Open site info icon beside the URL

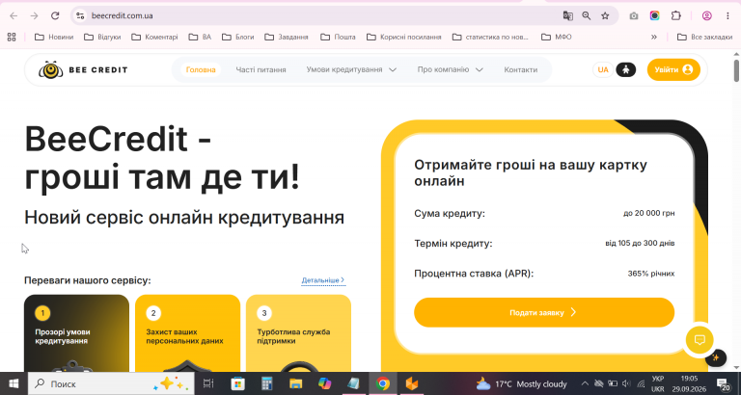coord(80,15)
